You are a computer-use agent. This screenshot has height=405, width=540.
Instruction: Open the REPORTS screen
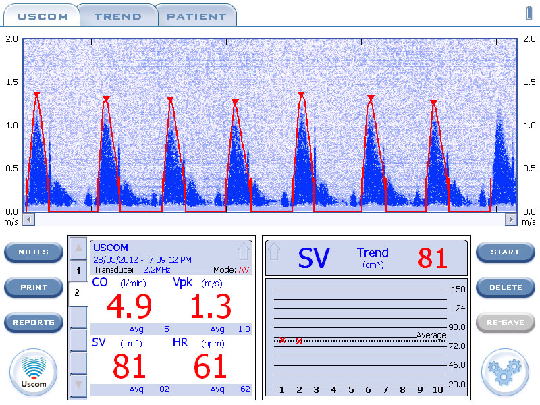pyautogui.click(x=33, y=322)
